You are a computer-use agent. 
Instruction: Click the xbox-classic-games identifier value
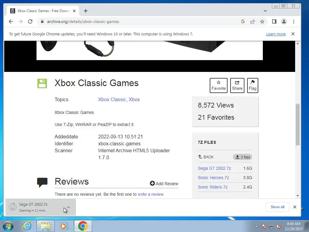point(119,143)
